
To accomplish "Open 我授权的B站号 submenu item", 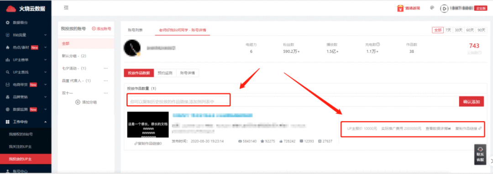I will tap(21, 134).
